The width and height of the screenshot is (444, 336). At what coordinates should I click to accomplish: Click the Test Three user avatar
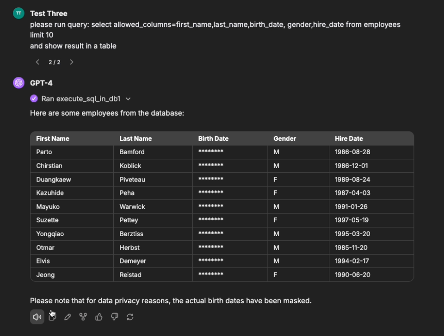tap(18, 13)
